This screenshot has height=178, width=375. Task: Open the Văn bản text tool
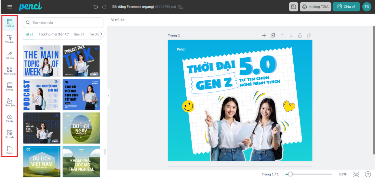tap(10, 39)
